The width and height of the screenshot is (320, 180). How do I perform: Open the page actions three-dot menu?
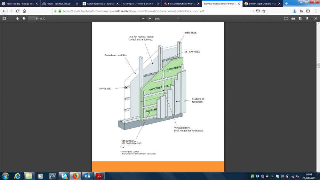pos(252,11)
